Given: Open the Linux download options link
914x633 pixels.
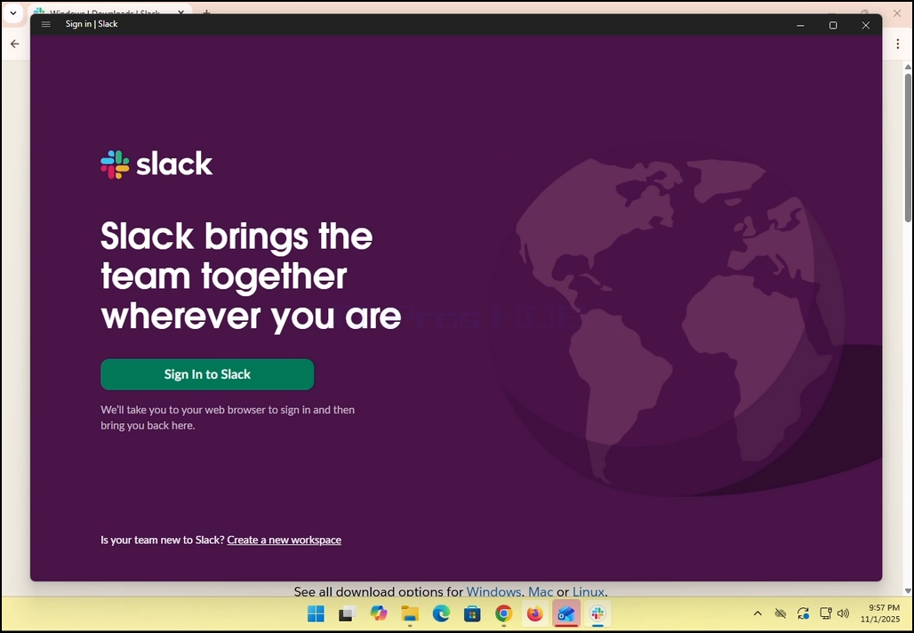Looking at the screenshot, I should [x=589, y=591].
